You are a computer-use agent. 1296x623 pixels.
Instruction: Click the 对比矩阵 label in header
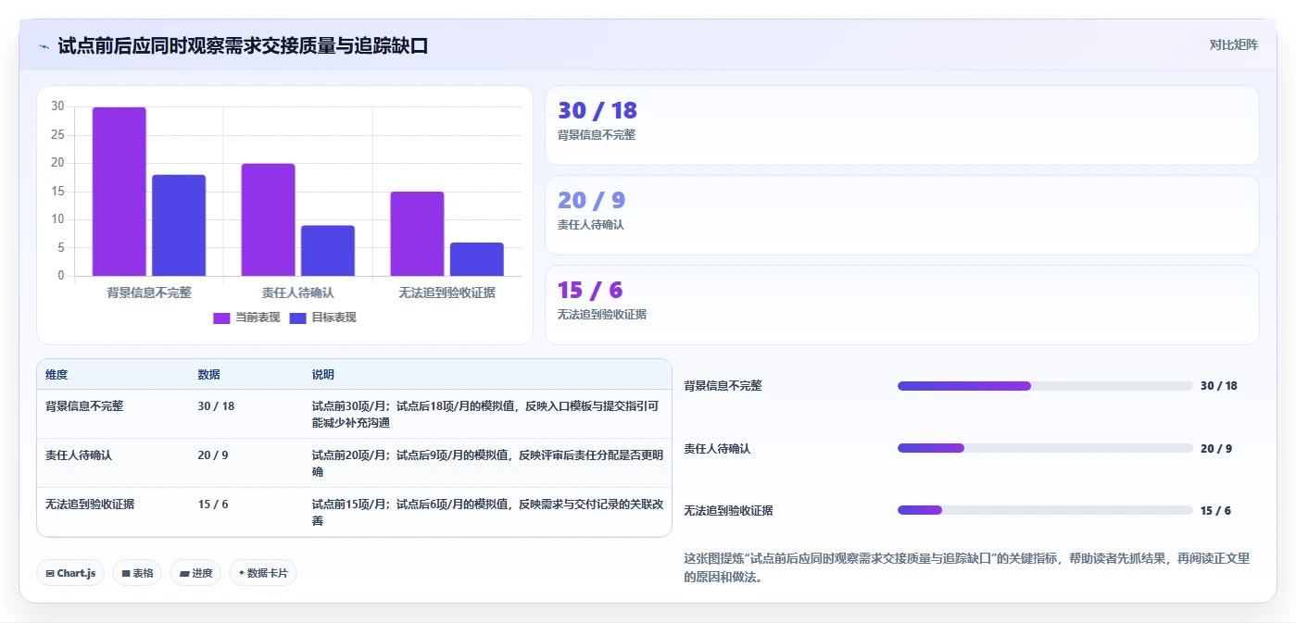(1233, 44)
